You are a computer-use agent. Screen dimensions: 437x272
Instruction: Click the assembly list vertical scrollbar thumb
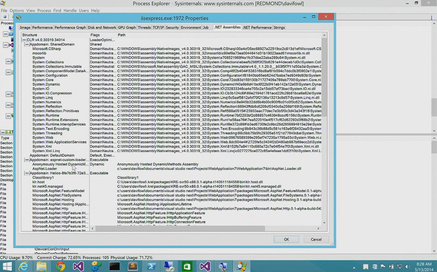[324, 77]
